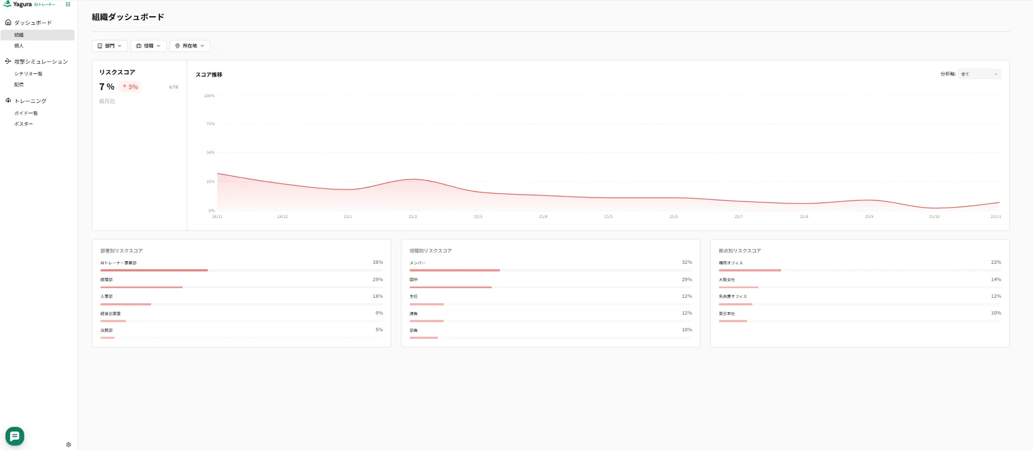Click the 25/2 marker on the score chart

(412, 216)
